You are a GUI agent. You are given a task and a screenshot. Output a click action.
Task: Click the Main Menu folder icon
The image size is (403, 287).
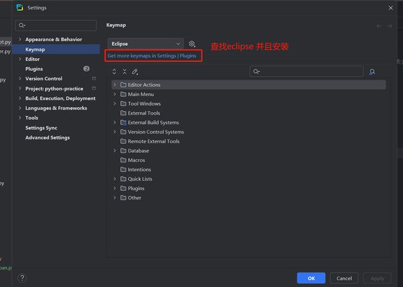(123, 94)
